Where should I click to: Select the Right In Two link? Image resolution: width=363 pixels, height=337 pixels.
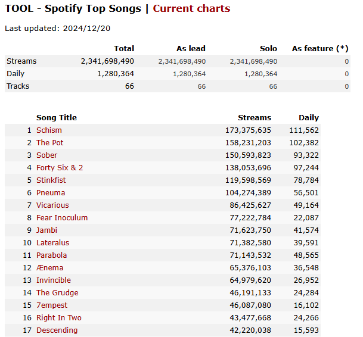click(59, 317)
